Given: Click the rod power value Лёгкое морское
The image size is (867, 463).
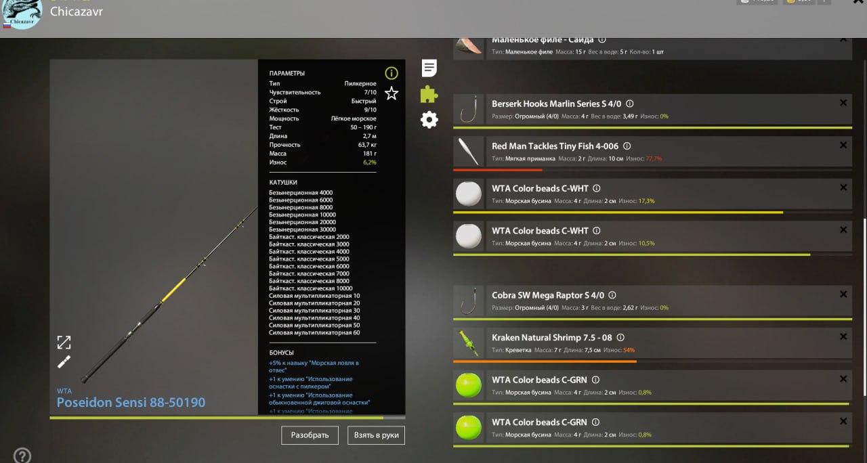Looking at the screenshot, I should (x=354, y=118).
